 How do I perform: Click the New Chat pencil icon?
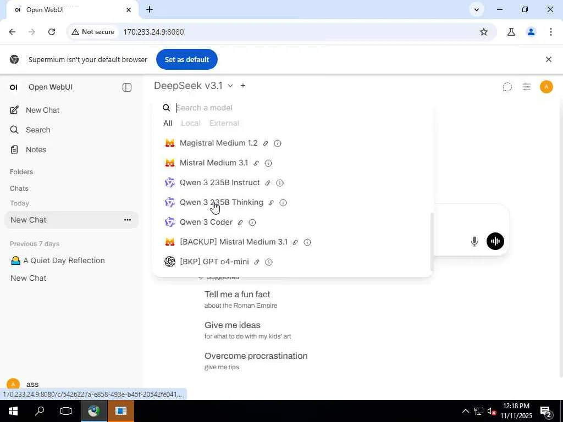pos(14,110)
